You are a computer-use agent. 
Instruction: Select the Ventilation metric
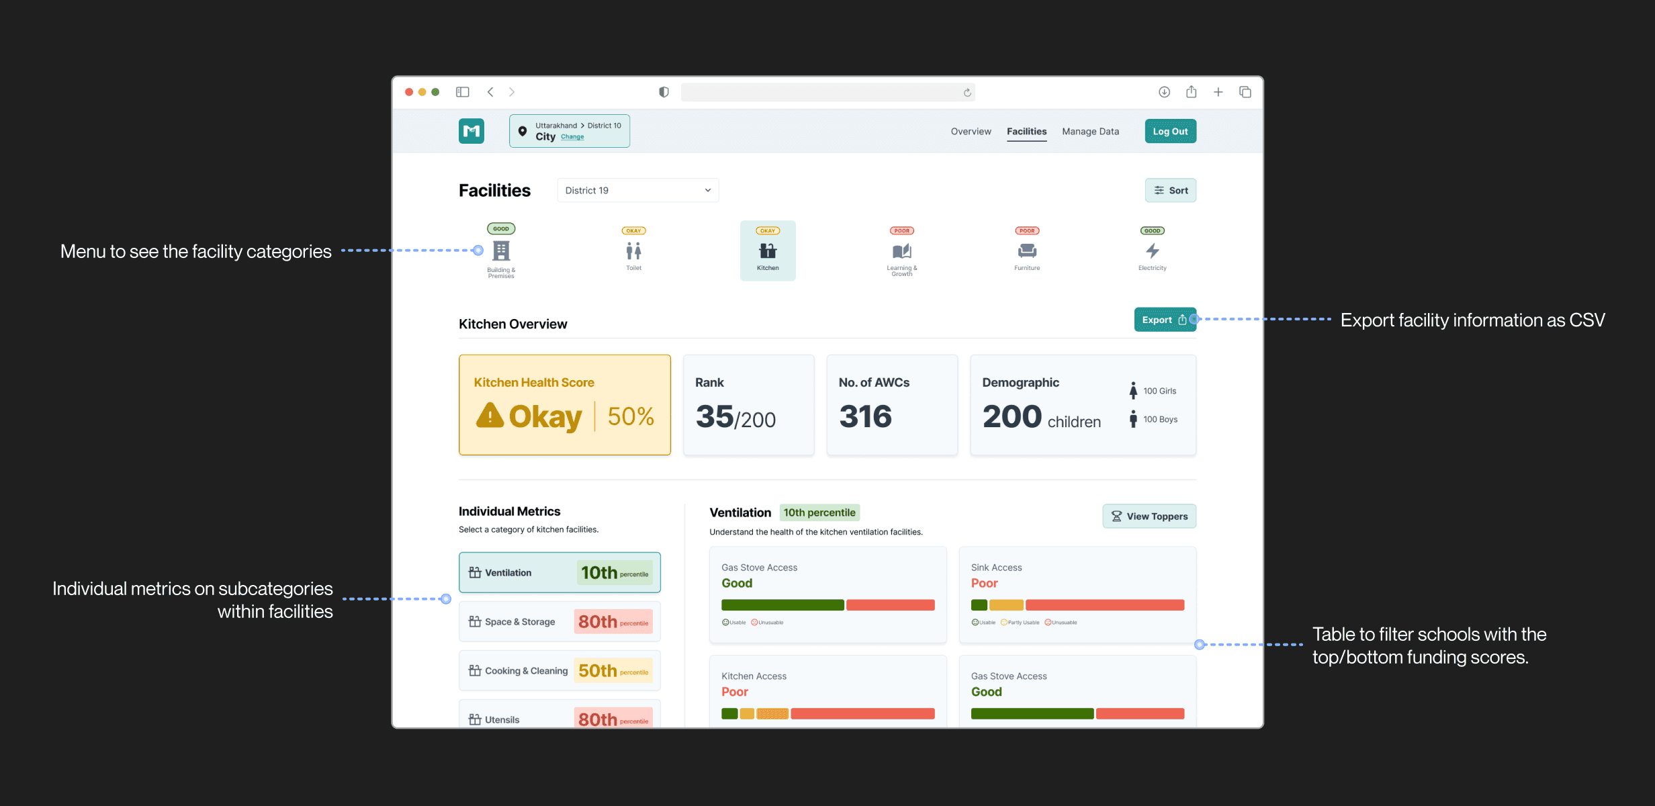(x=560, y=572)
